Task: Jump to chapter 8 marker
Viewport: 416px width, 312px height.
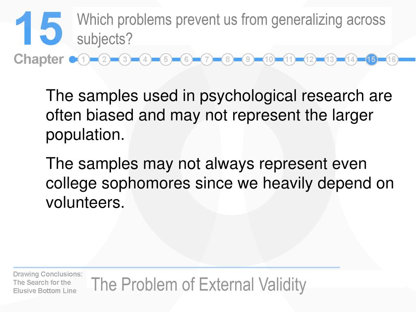Action: click(x=227, y=59)
